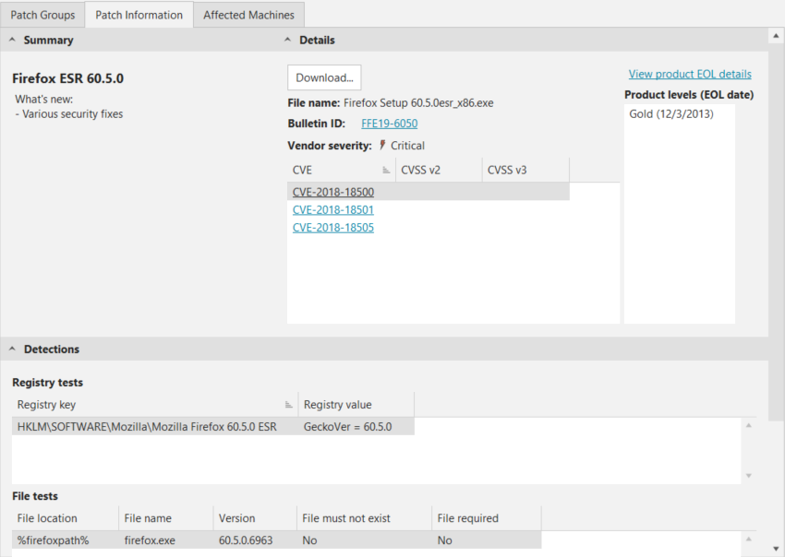The image size is (785, 557).
Task: Open CVE-2018-18500 link
Action: (x=333, y=192)
